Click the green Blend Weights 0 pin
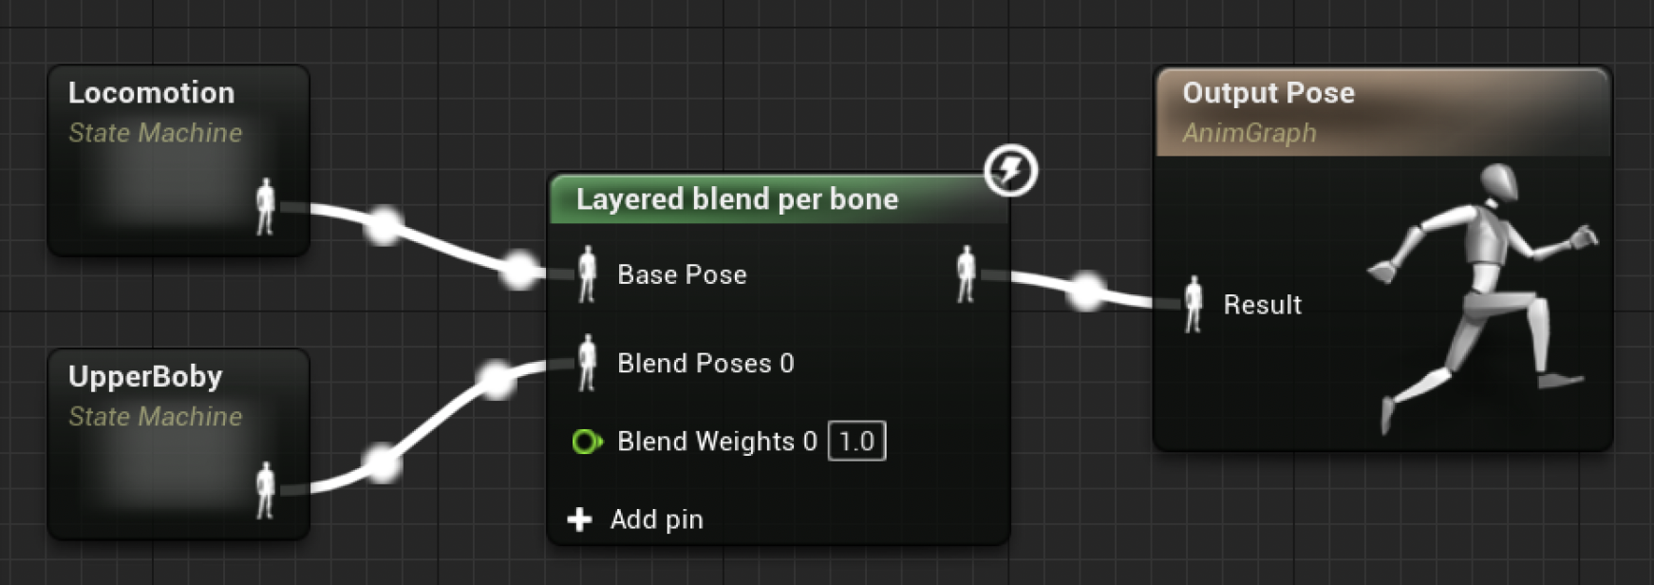The width and height of the screenshot is (1654, 585). point(587,442)
